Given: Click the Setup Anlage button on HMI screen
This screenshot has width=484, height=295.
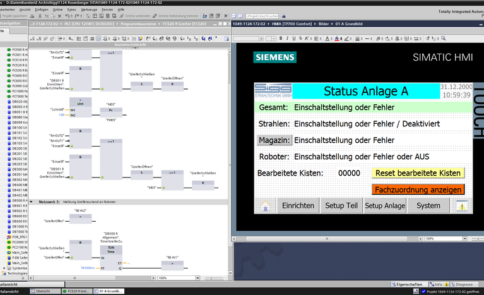Looking at the screenshot, I should coord(385,206).
